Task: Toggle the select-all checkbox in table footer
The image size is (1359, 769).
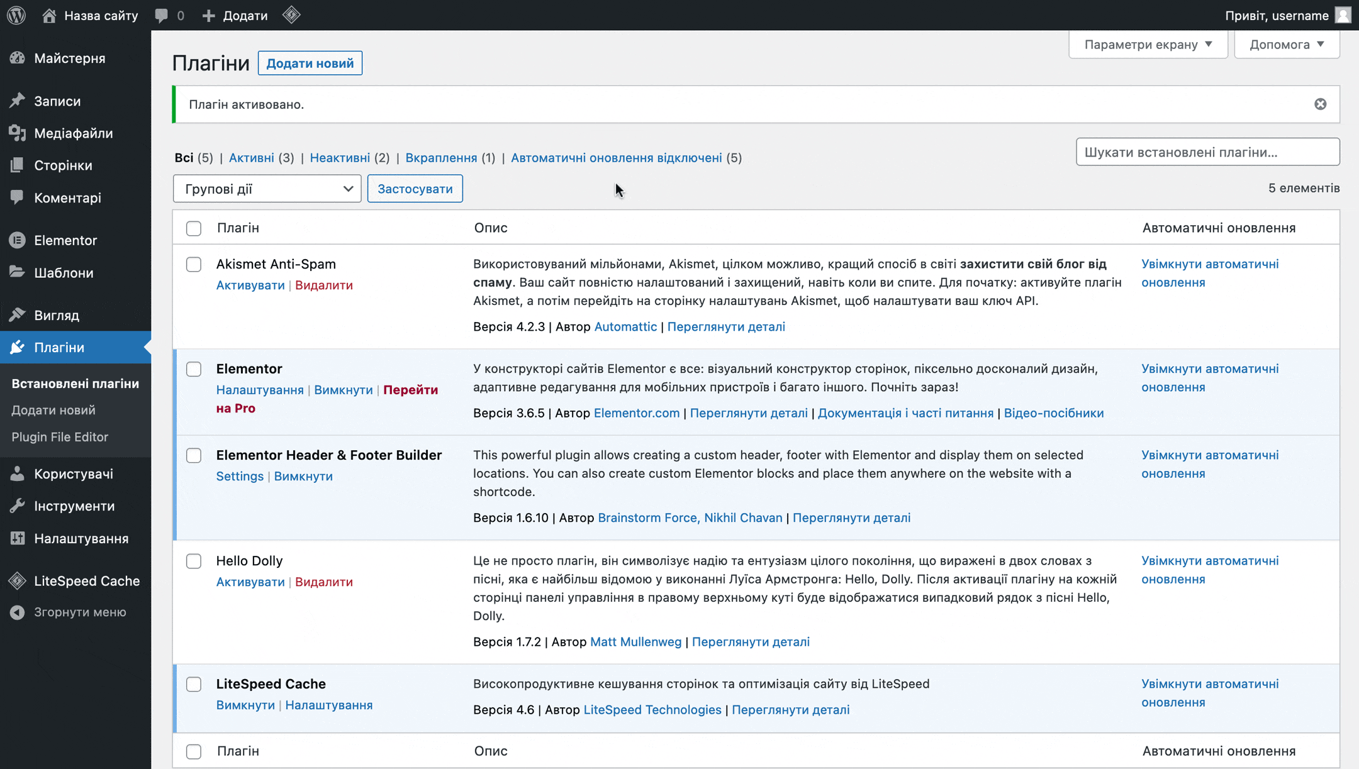Action: (x=194, y=751)
